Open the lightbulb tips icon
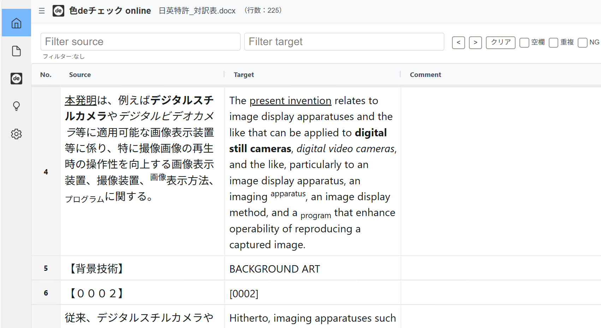The width and height of the screenshot is (601, 328). pos(16,106)
